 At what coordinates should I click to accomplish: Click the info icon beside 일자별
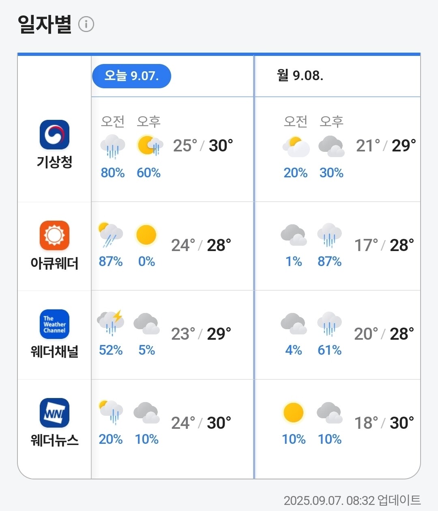pyautogui.click(x=86, y=24)
